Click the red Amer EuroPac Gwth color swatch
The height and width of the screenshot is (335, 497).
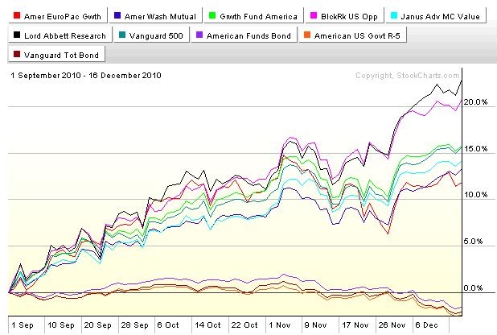click(x=17, y=15)
